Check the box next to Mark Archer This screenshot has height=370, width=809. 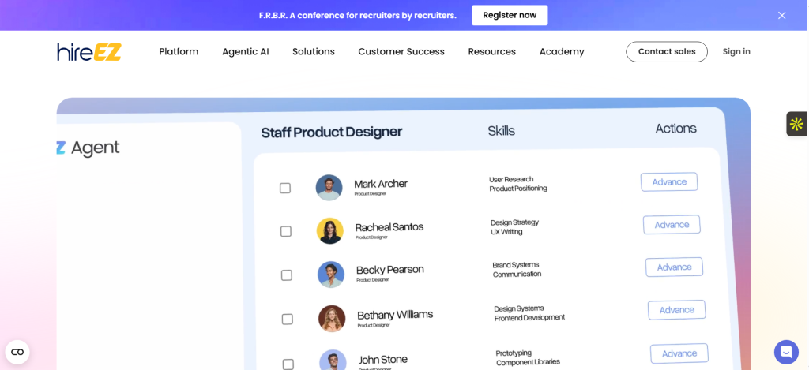(285, 189)
